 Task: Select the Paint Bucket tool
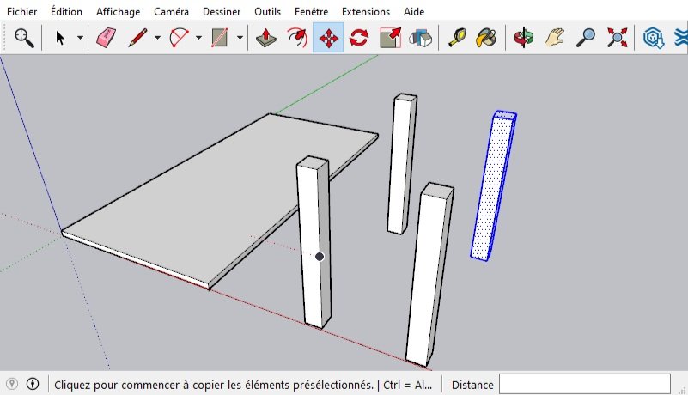point(487,38)
